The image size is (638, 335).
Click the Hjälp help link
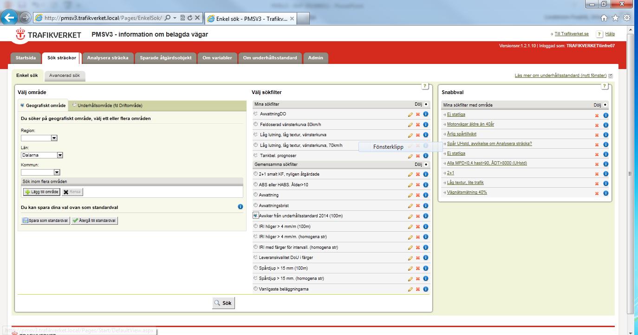tap(610, 34)
